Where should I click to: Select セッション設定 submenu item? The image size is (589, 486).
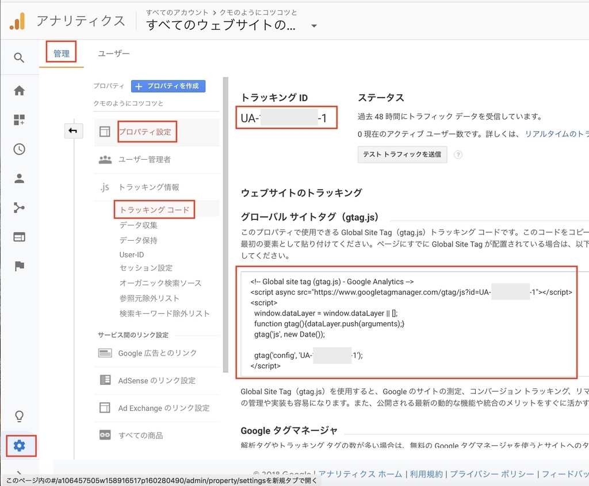pyautogui.click(x=146, y=268)
